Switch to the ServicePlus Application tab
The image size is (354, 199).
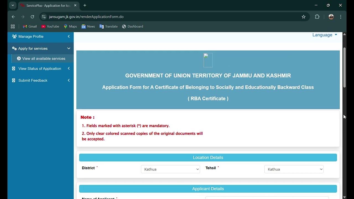click(x=49, y=6)
